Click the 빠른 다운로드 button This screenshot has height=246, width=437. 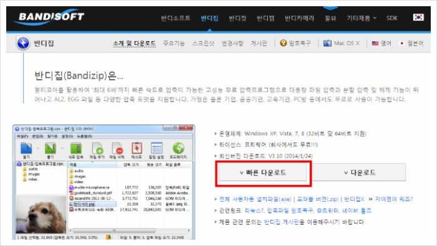click(x=263, y=173)
